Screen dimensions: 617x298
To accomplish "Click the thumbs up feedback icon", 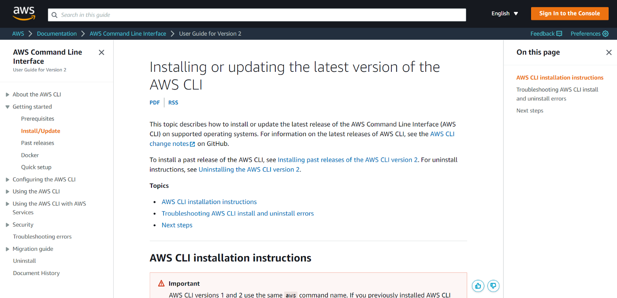I will [478, 286].
